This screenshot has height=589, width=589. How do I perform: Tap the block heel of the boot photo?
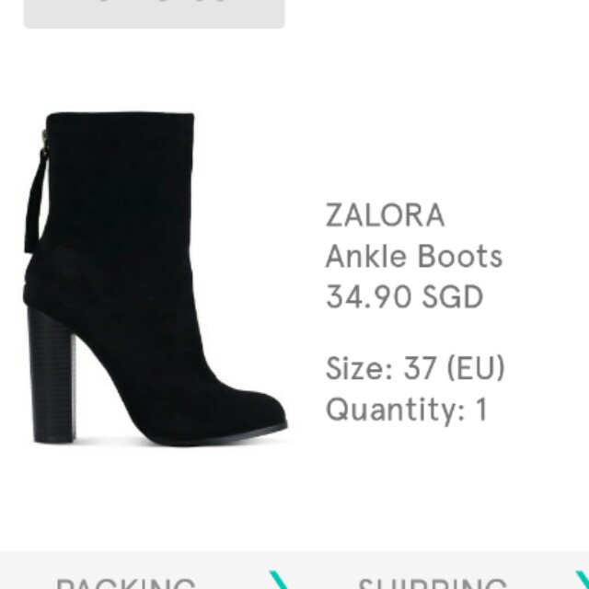pos(52,375)
